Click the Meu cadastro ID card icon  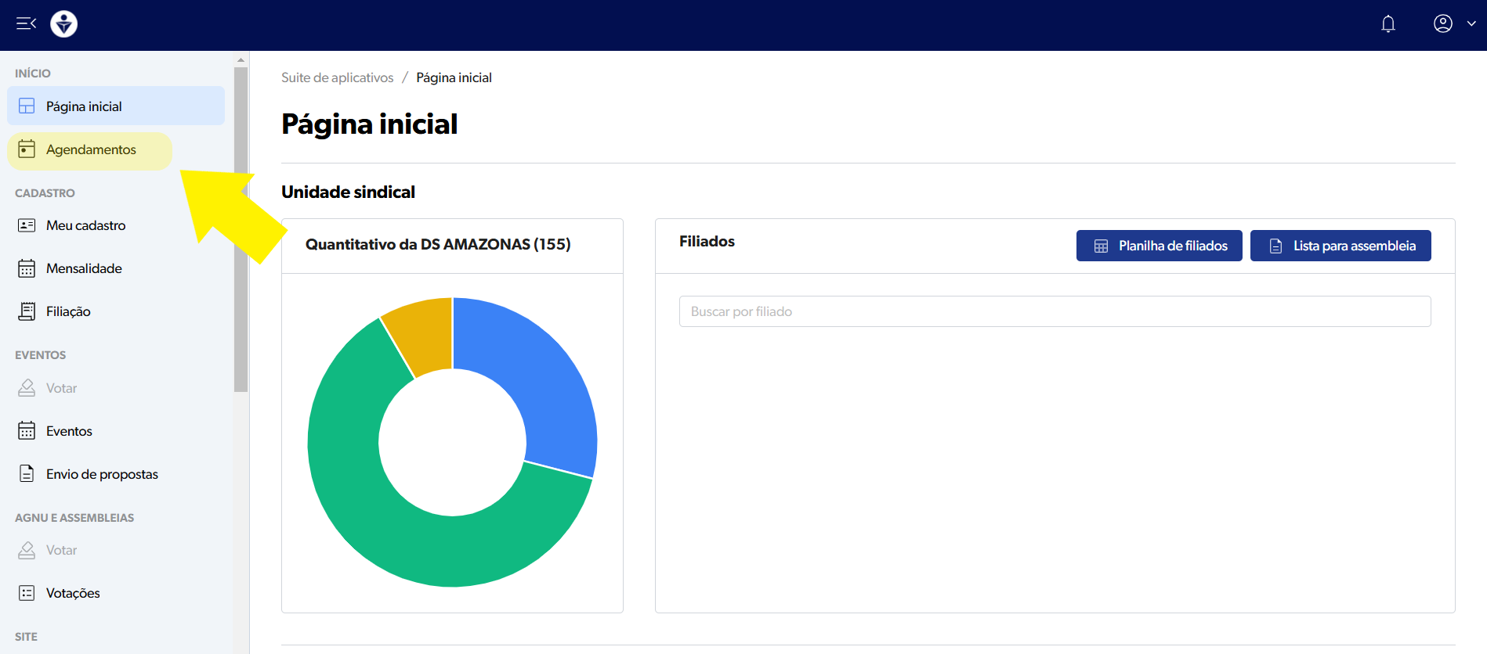27,225
